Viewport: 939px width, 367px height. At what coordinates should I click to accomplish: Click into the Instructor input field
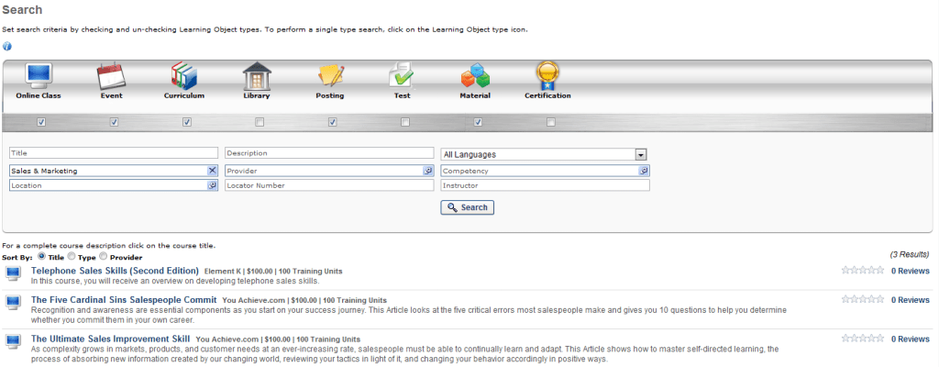click(x=545, y=185)
